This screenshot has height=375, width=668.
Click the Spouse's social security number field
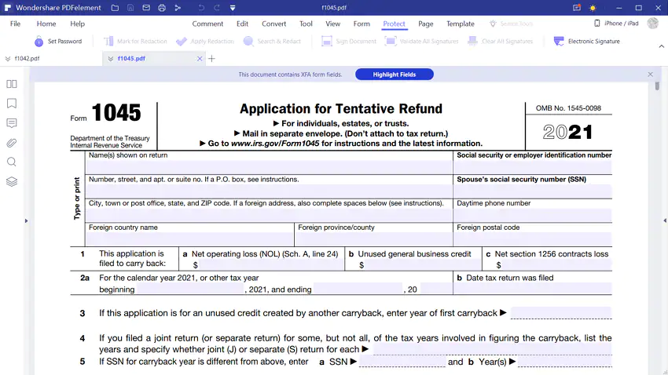click(533, 191)
